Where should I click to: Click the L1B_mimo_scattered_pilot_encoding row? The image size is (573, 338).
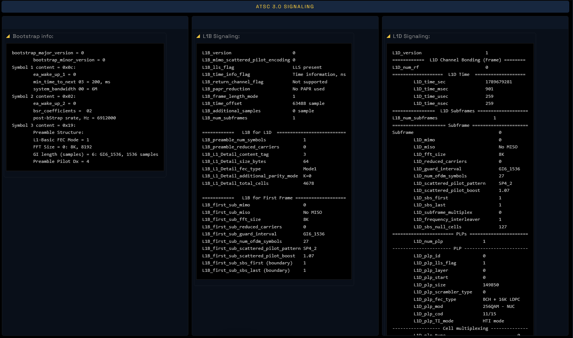pos(249,60)
